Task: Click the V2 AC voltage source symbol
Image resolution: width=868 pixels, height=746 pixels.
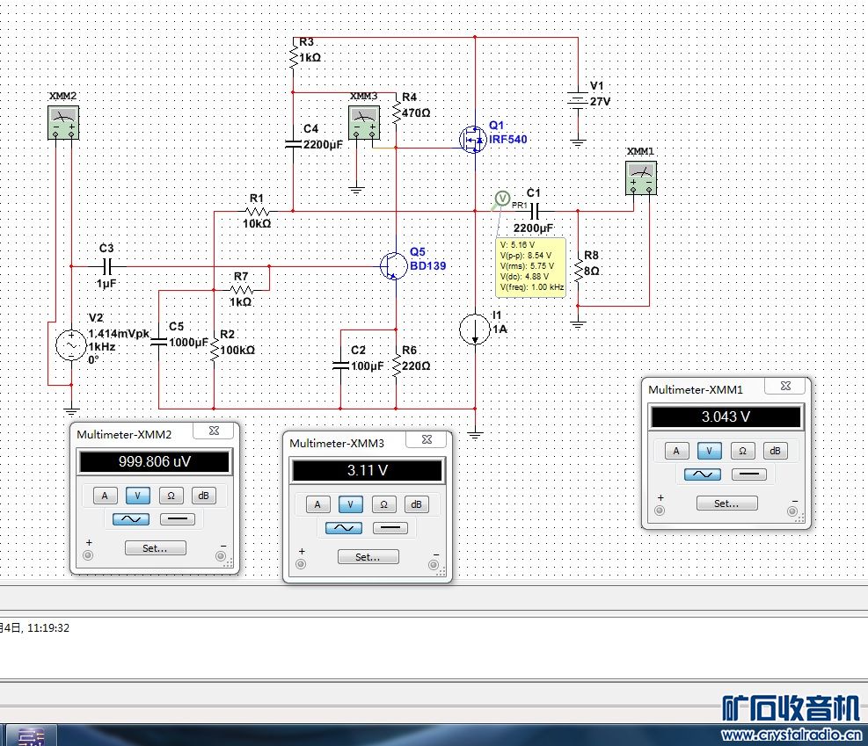Action: point(71,345)
